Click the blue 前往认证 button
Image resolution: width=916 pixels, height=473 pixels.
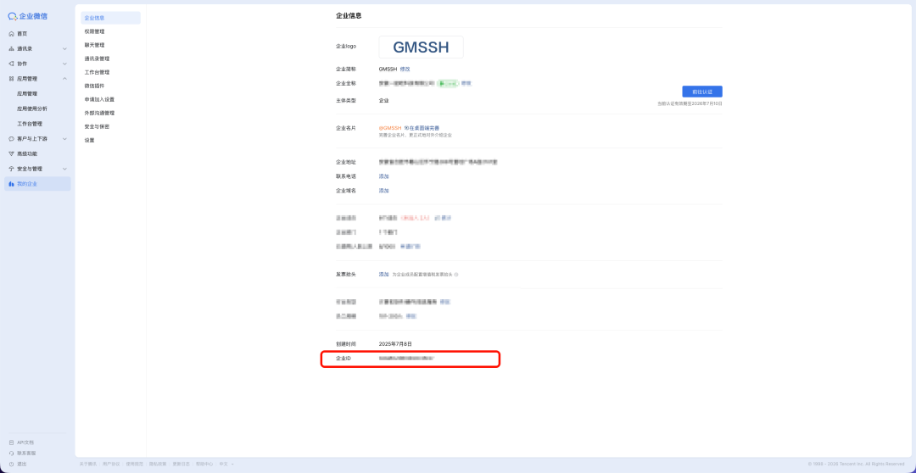[x=702, y=92]
